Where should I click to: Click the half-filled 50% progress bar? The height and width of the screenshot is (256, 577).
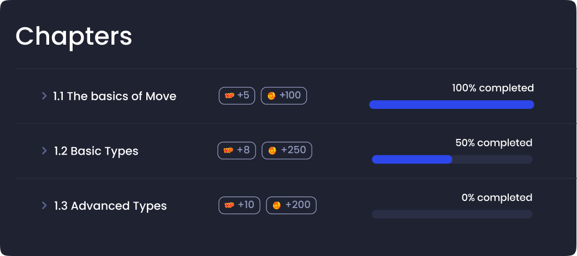pyautogui.click(x=452, y=159)
